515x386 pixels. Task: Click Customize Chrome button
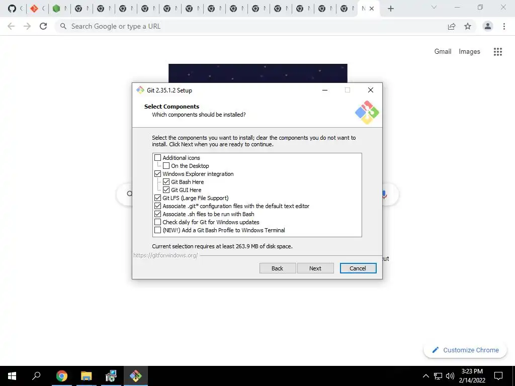(465, 350)
